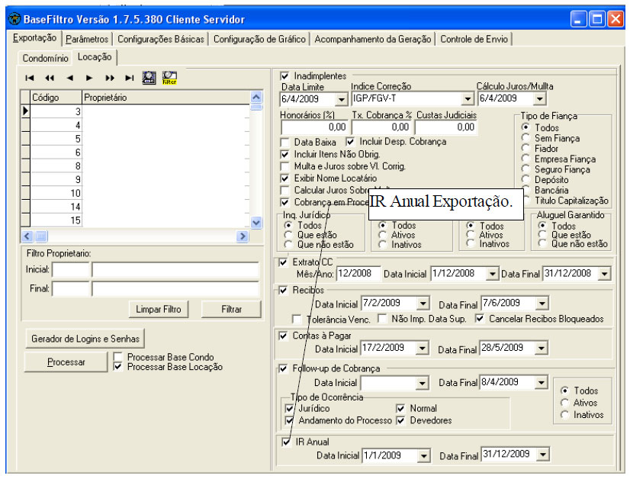Expand Data Limite date picker
This screenshot has width=630, height=479.
click(341, 99)
